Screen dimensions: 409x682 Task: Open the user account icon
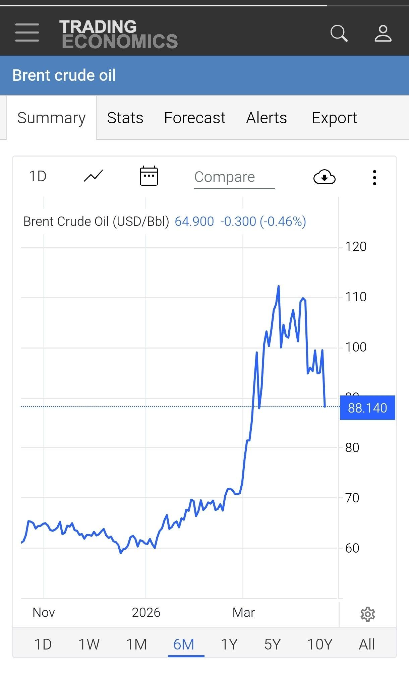coord(383,33)
